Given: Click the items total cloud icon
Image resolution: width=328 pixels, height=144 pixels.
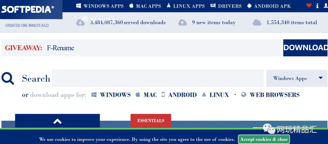Looking at the screenshot, I should (x=257, y=22).
